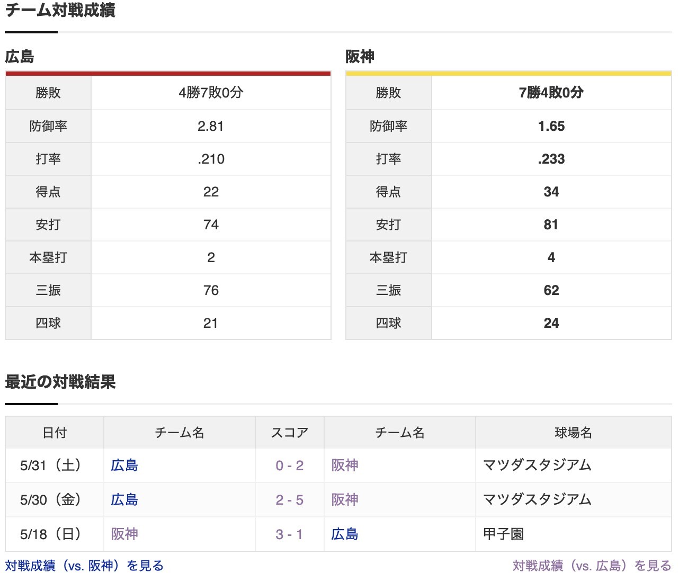The width and height of the screenshot is (679, 573).
Task: Click the 阪神 heading above the stats table
Action: (x=360, y=57)
